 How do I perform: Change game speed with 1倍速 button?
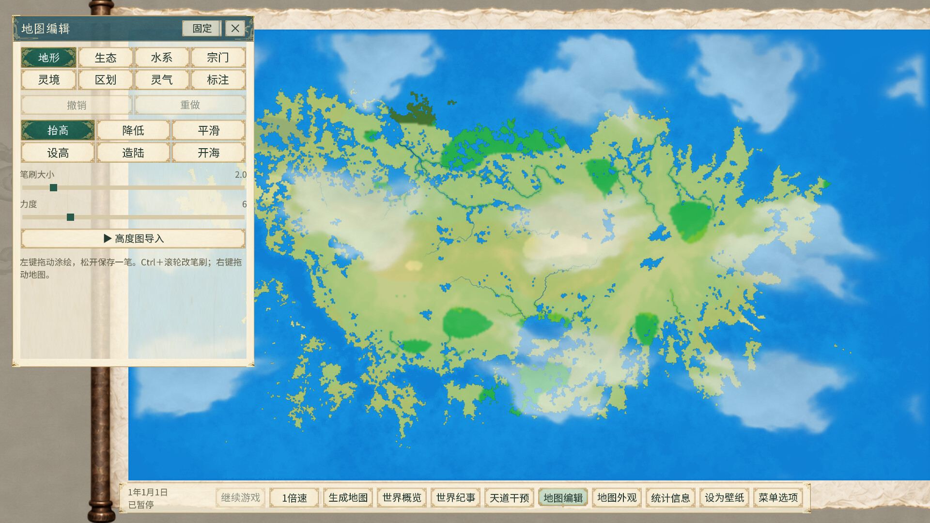pyautogui.click(x=294, y=498)
